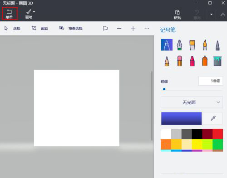Click the 粘贴 paste button

(x=178, y=15)
